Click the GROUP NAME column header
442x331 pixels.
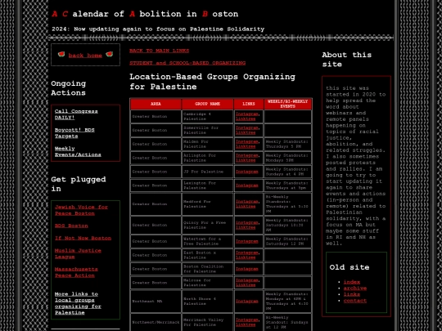point(207,104)
